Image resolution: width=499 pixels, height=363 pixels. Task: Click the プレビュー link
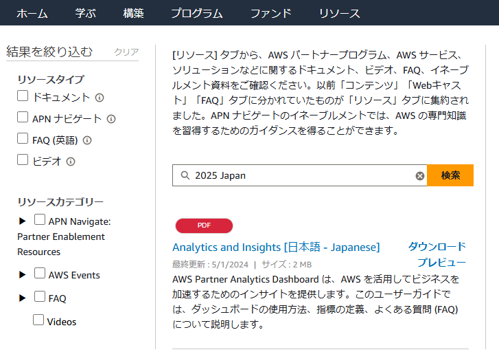(442, 263)
